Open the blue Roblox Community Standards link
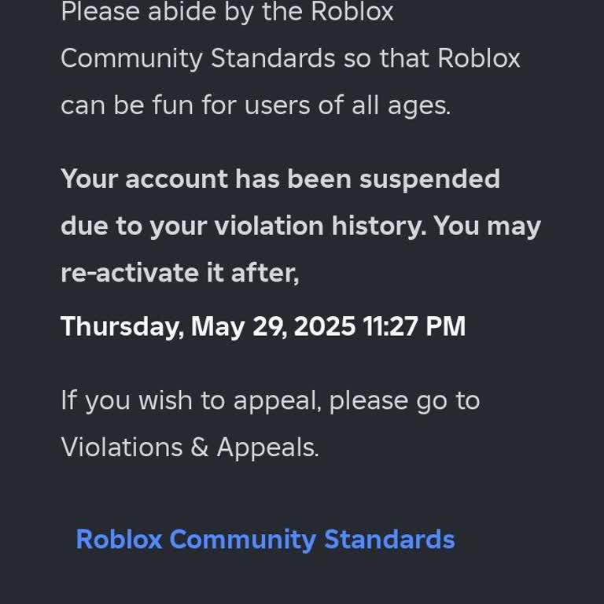Image resolution: width=604 pixels, height=604 pixels. tap(265, 540)
